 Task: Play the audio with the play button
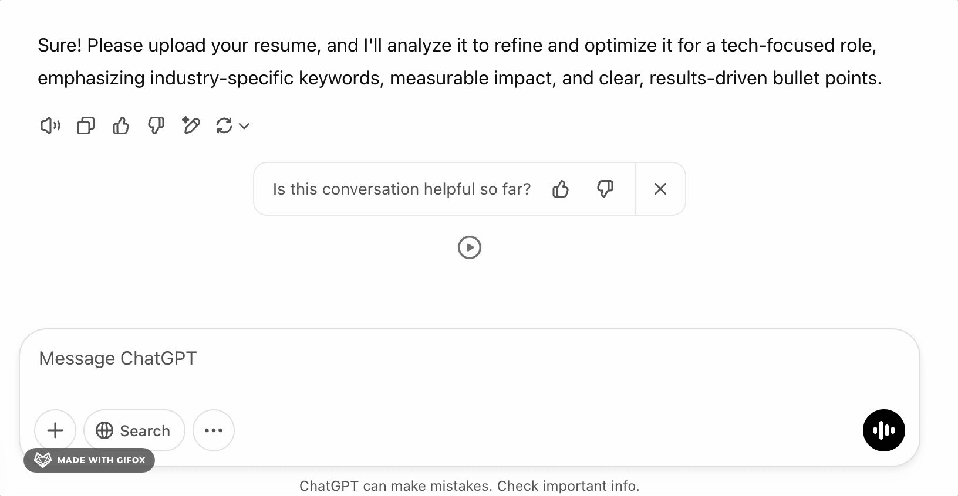469,247
